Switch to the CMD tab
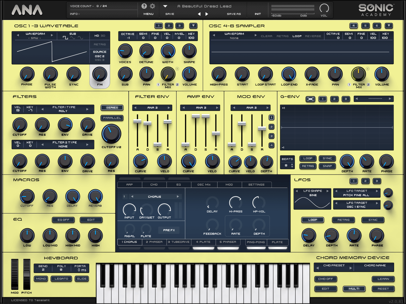Viewport: 406px width, 304px height. (154, 184)
